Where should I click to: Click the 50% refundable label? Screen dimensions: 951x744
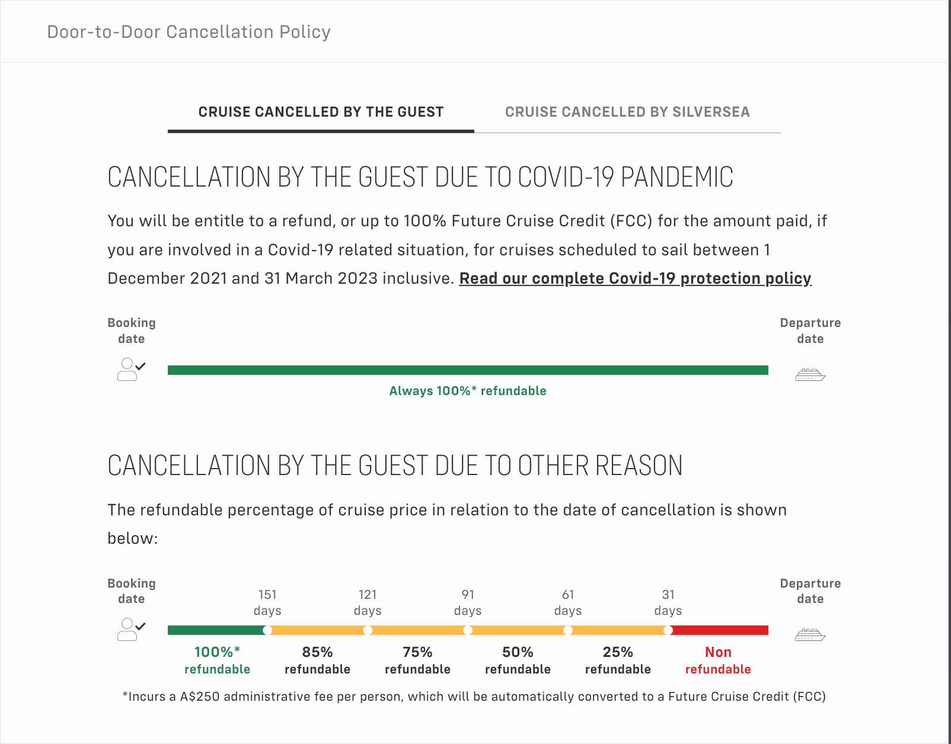[518, 660]
